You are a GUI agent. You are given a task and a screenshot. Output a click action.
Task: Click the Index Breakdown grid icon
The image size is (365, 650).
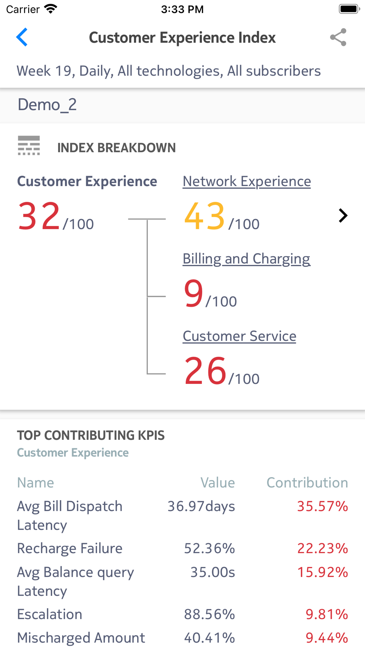[29, 146]
